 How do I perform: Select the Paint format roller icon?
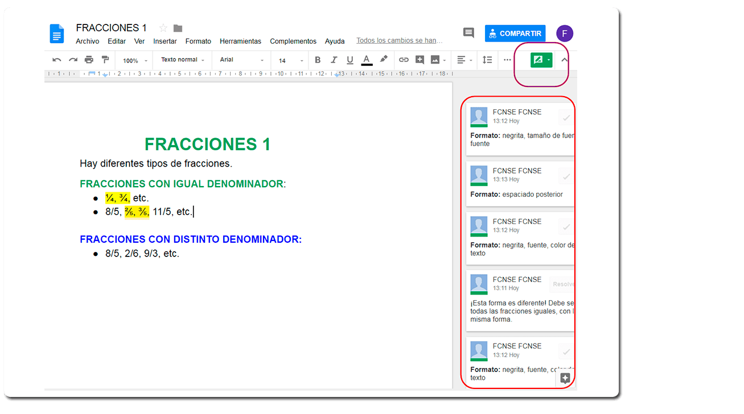(105, 60)
